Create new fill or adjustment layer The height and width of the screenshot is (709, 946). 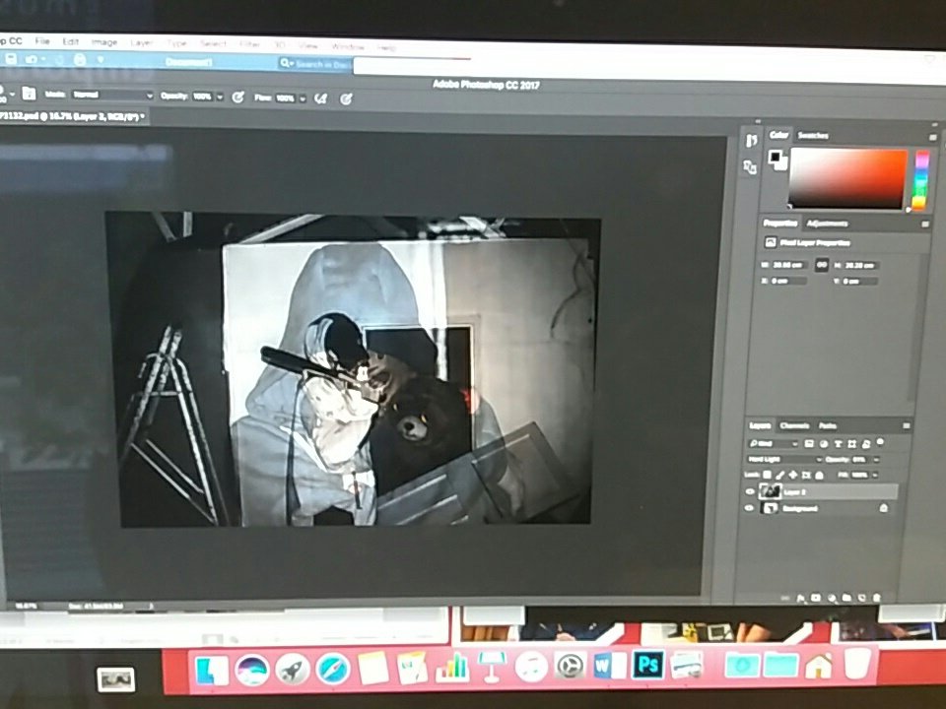(832, 598)
